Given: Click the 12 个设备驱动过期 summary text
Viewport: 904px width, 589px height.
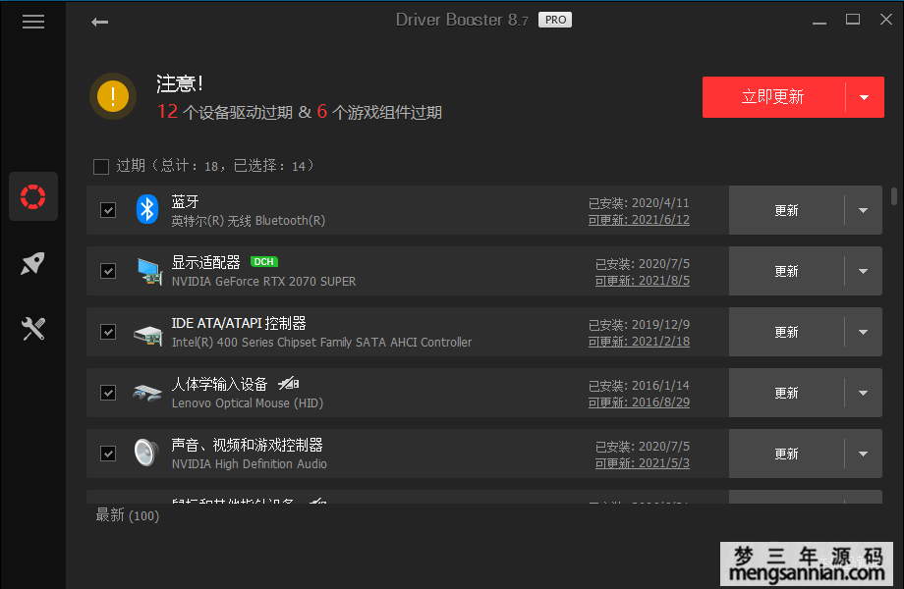Looking at the screenshot, I should 225,112.
